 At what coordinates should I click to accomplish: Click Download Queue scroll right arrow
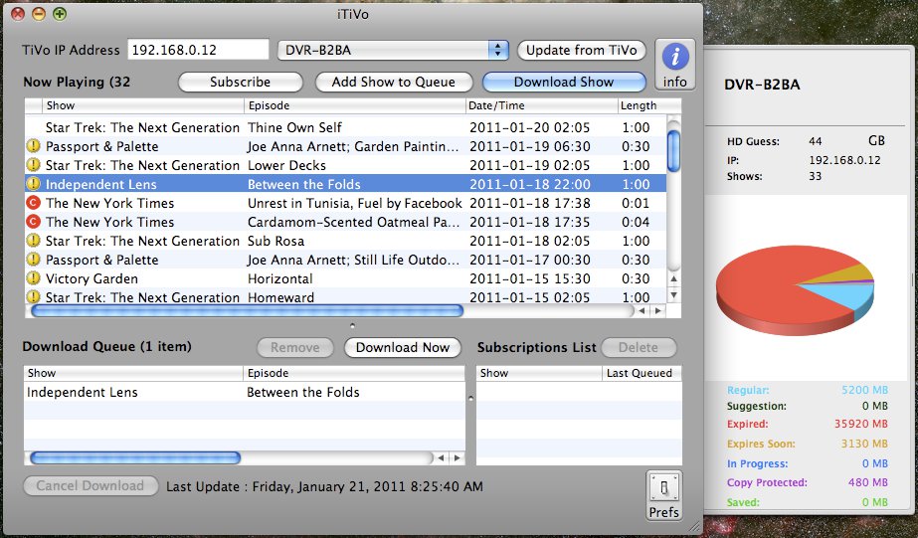pyautogui.click(x=458, y=457)
